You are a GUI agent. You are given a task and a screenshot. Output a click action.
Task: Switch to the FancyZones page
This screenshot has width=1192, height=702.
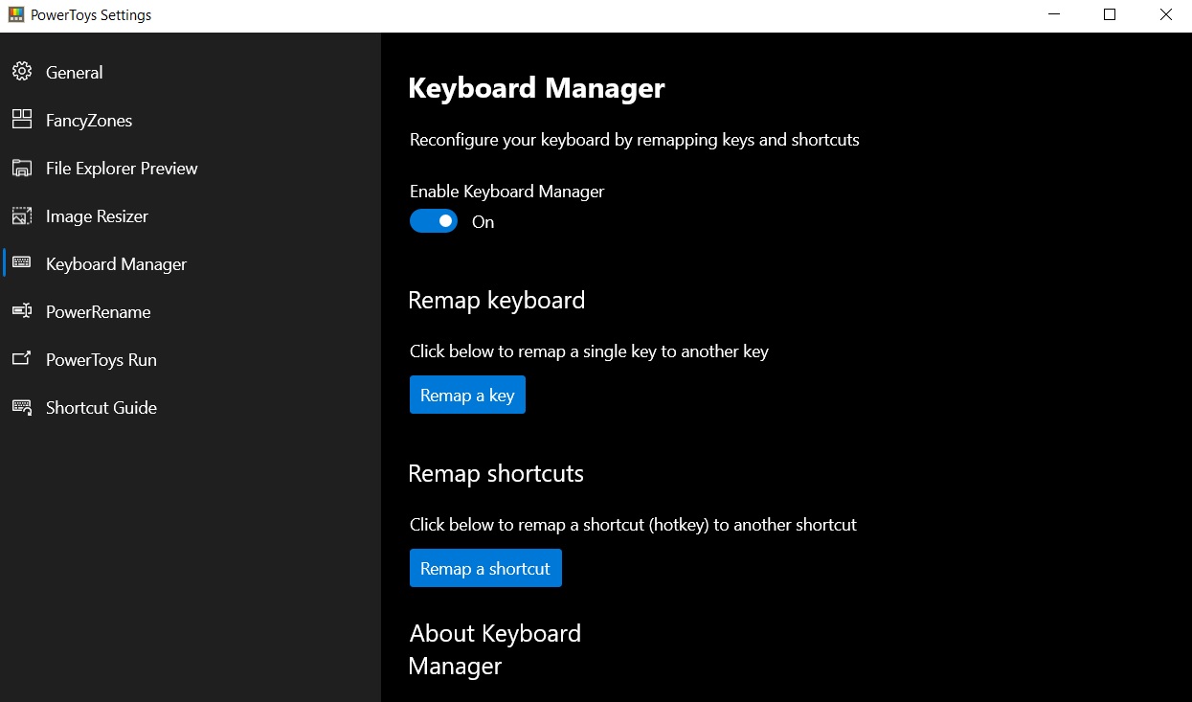[191, 120]
